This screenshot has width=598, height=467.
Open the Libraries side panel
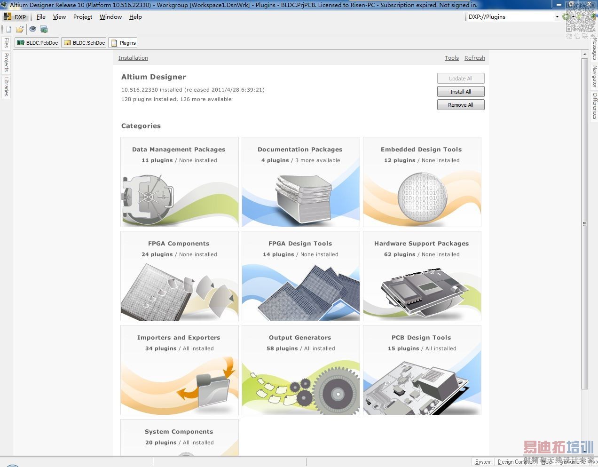click(x=6, y=87)
